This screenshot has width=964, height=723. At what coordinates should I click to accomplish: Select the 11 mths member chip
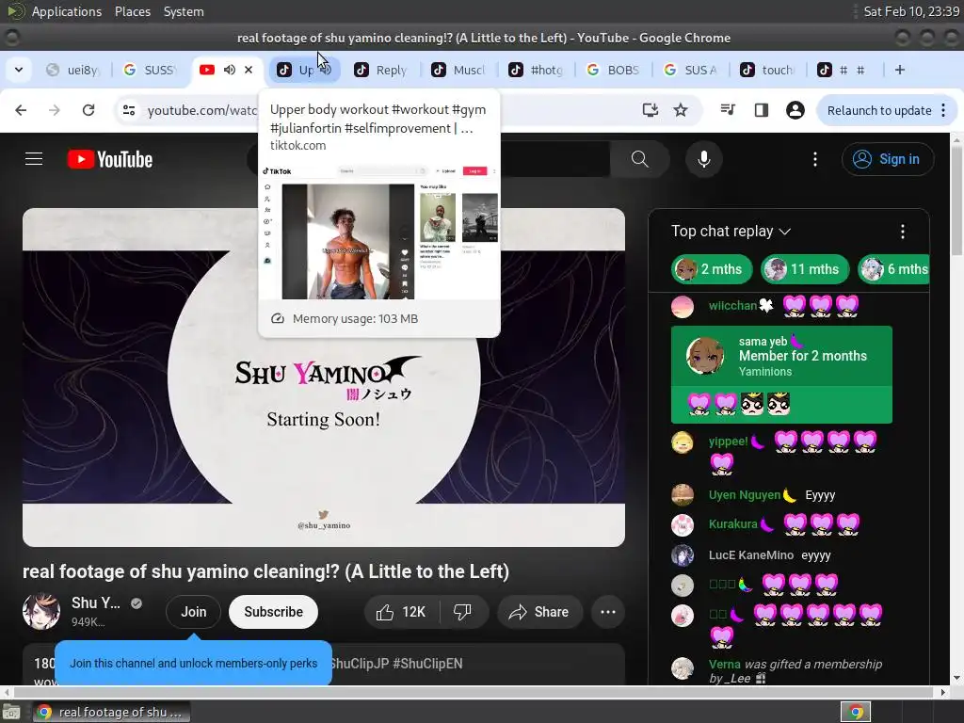pyautogui.click(x=805, y=269)
